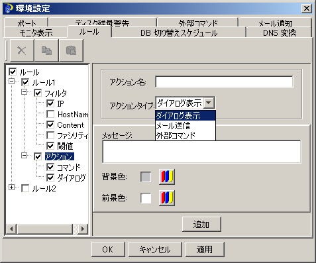This screenshot has width=316, height=263.
Task: Toggle the HostName filter checkbox
Action: [x=50, y=115]
